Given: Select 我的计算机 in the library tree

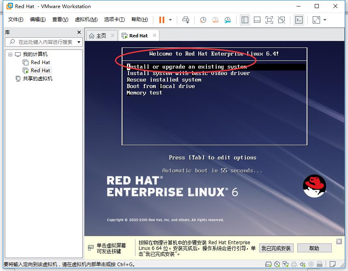Looking at the screenshot, I should (x=35, y=54).
